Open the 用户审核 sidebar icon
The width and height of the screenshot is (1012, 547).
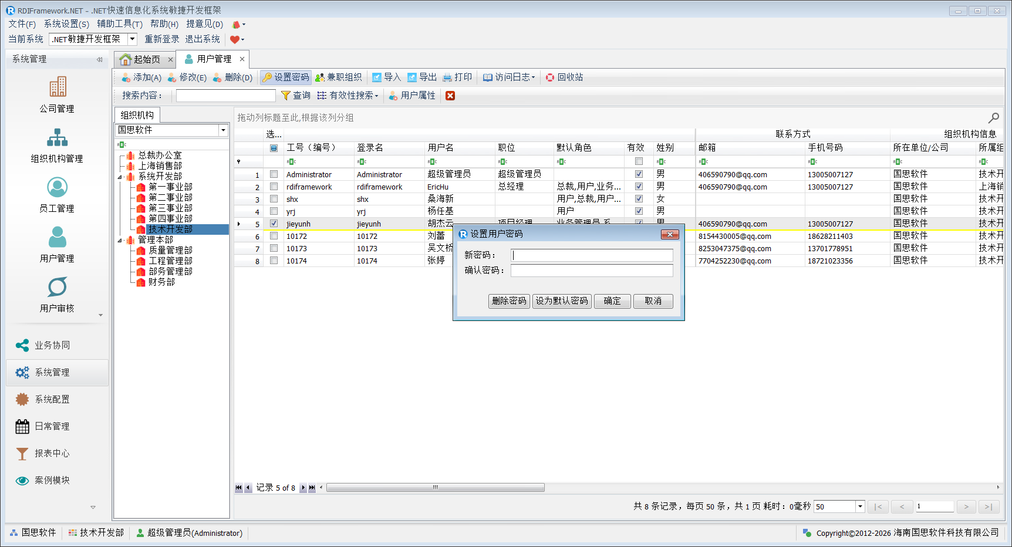click(x=58, y=287)
